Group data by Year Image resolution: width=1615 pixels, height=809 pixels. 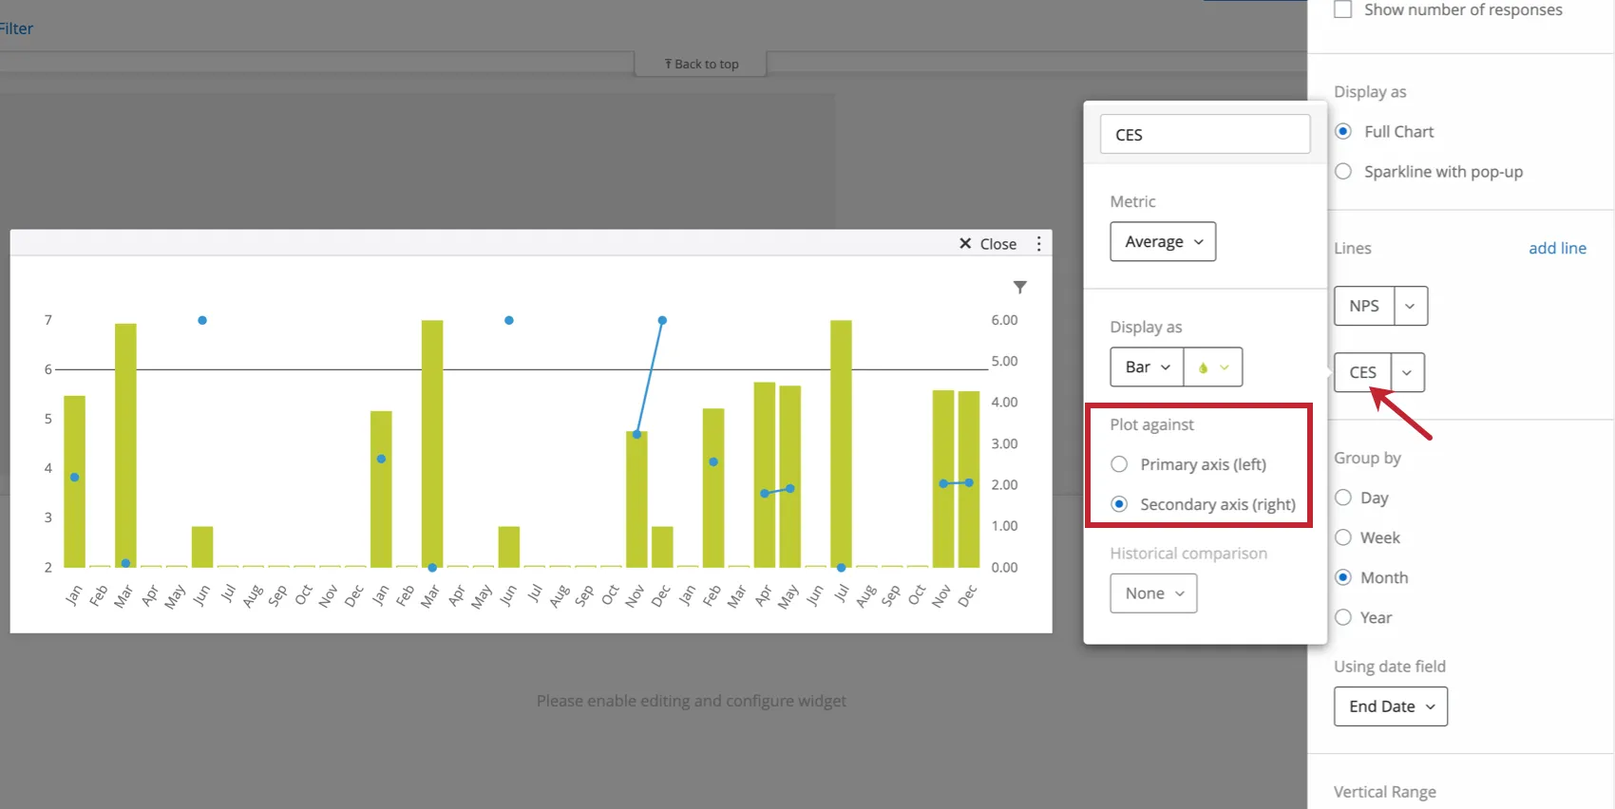tap(1343, 617)
